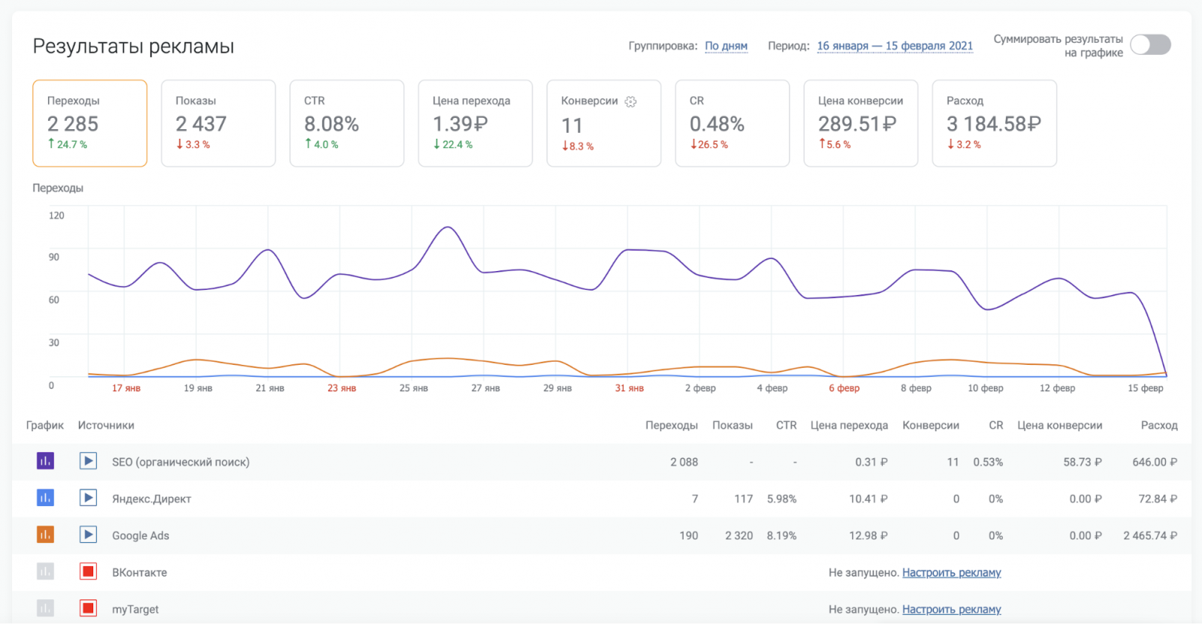The image size is (1202, 624).
Task: Select the Расход metric card
Action: 994,123
